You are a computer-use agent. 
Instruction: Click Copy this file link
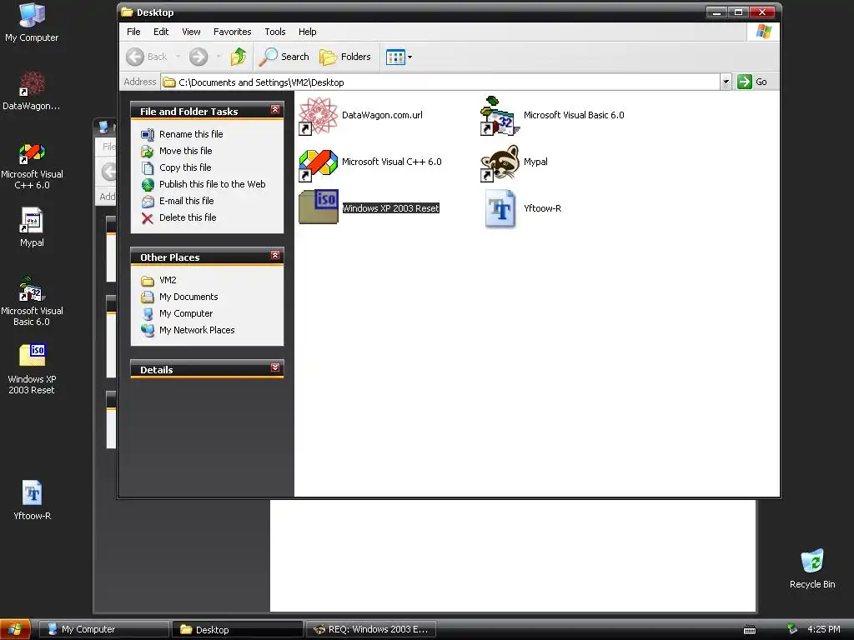coord(185,167)
